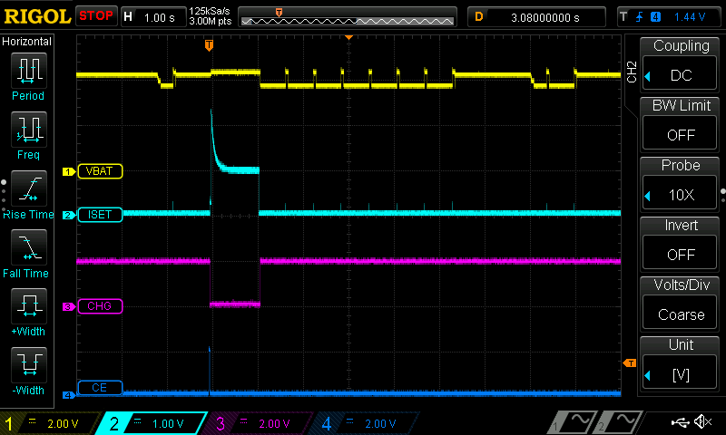
Task: Click the channel 1 ground marker
Action: (69, 171)
